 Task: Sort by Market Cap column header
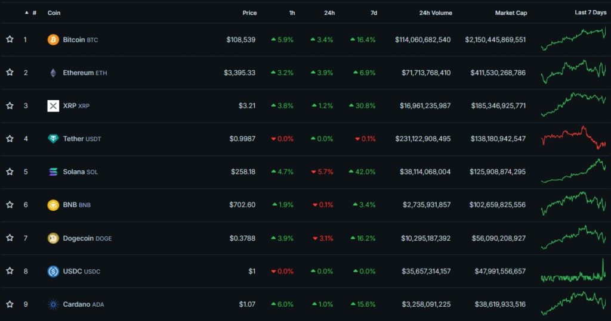[511, 13]
